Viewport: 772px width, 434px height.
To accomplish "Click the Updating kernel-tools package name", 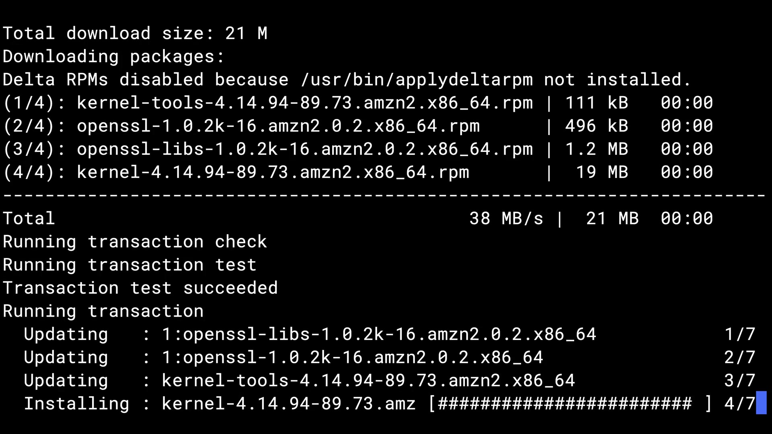I will click(x=368, y=381).
